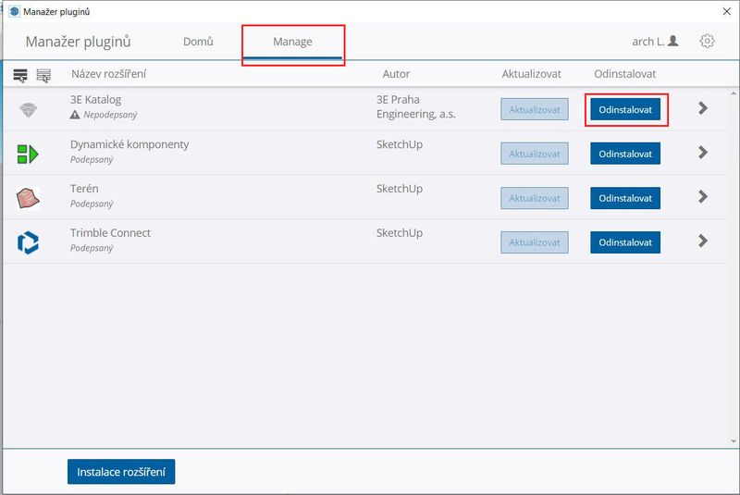
Task: Click the user profile icon next to arch L.
Action: click(673, 41)
